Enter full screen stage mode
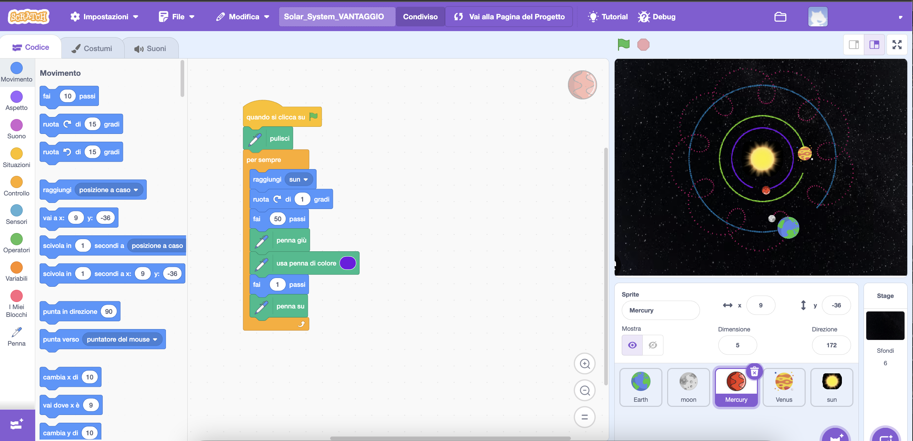 [x=897, y=45]
